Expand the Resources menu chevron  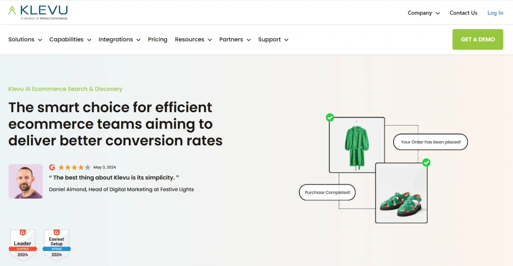pyautogui.click(x=210, y=40)
